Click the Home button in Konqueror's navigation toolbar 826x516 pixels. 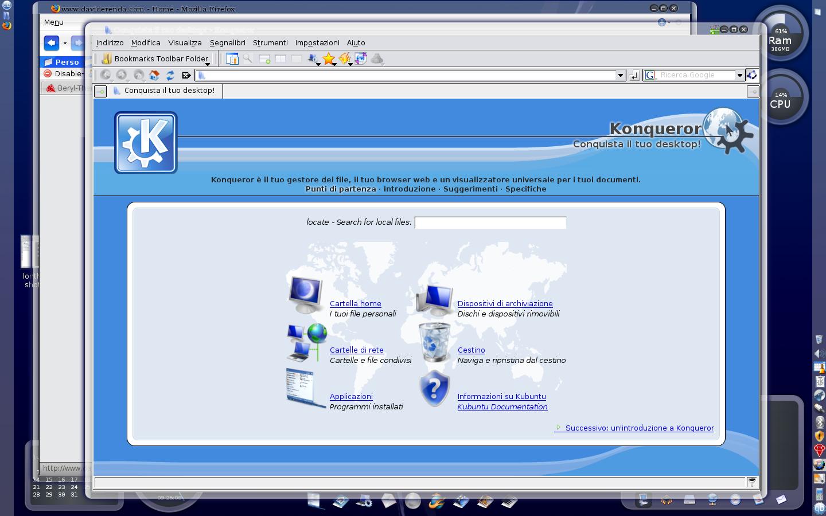[x=154, y=75]
